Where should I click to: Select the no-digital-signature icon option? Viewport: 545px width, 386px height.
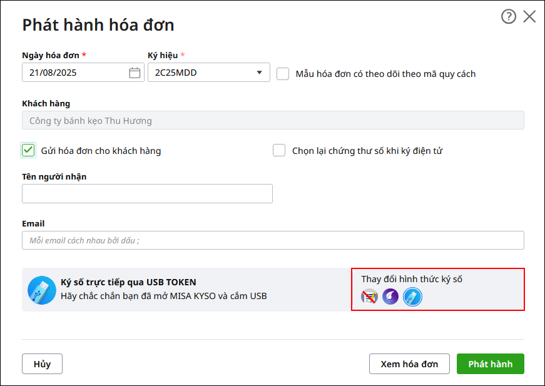[x=370, y=297]
